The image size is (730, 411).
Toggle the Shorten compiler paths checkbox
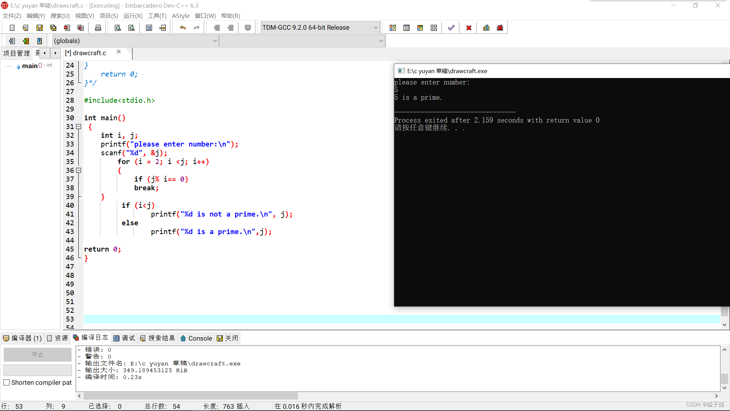(6, 382)
